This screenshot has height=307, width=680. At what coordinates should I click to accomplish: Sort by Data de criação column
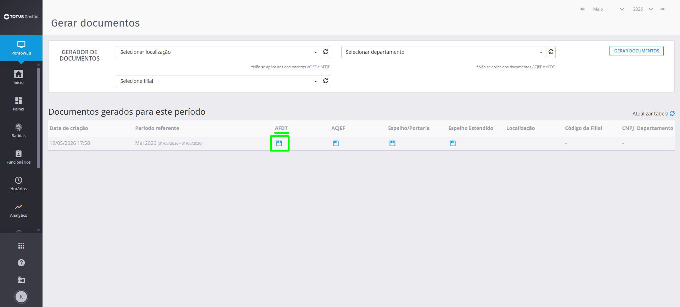[69, 128]
